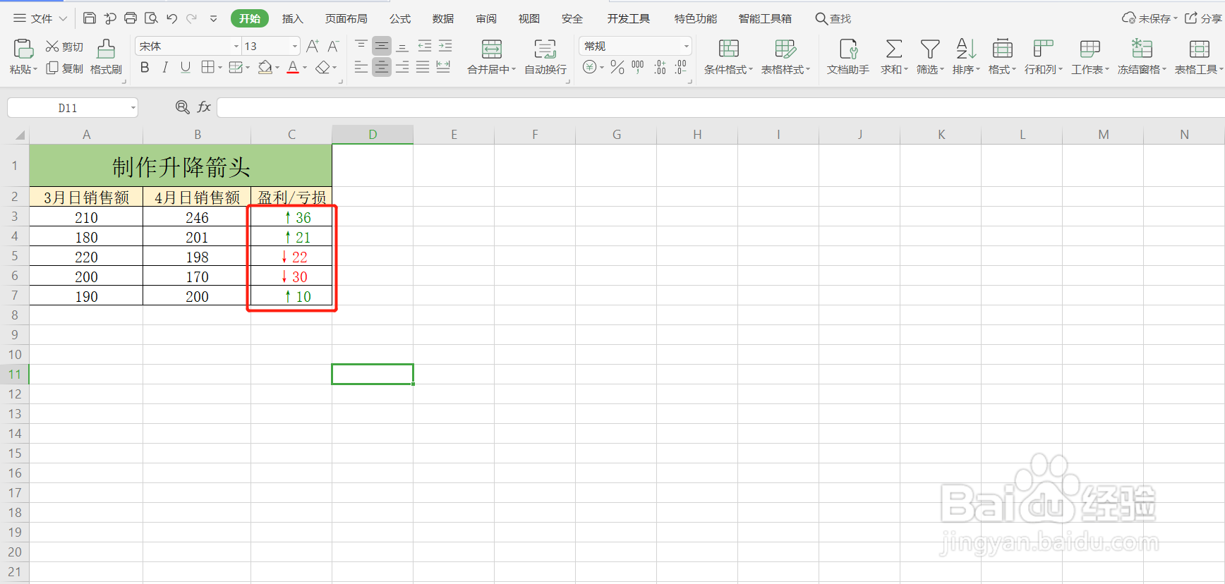This screenshot has width=1225, height=584.
Task: Switch to the 视图 tab
Action: tap(529, 18)
